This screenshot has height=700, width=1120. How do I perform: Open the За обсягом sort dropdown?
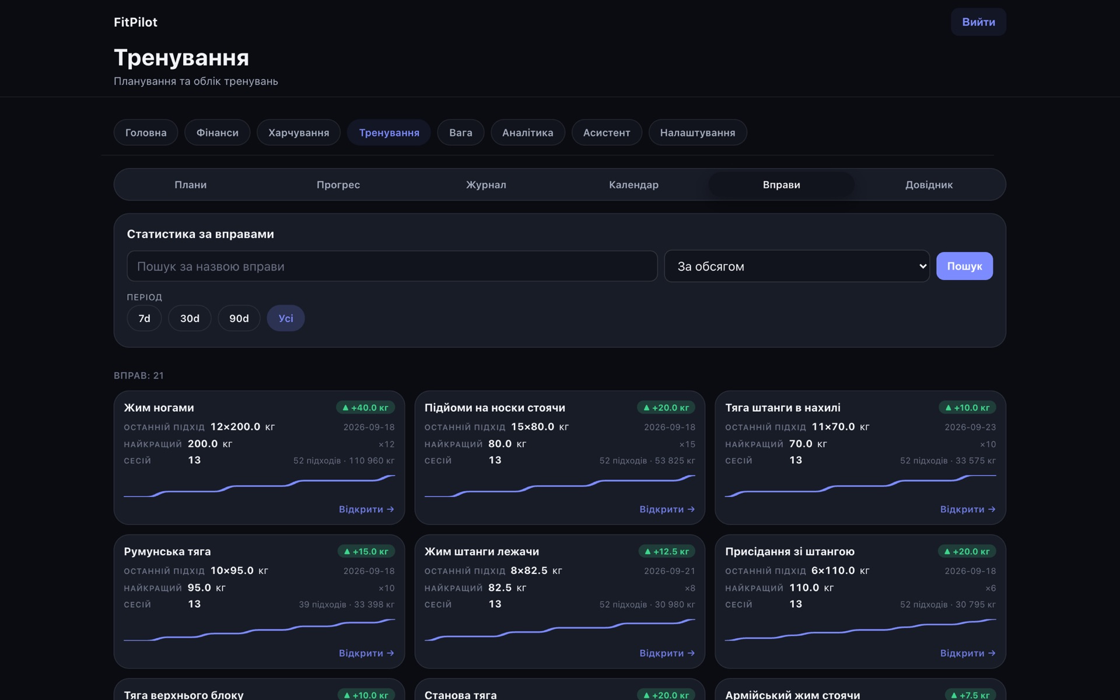tap(797, 267)
